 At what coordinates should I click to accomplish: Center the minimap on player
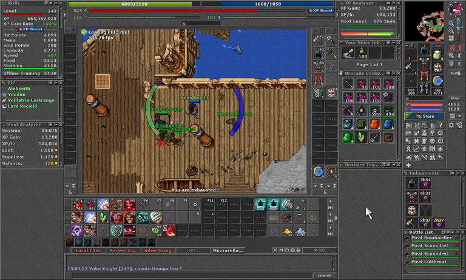pyautogui.click(x=451, y=38)
